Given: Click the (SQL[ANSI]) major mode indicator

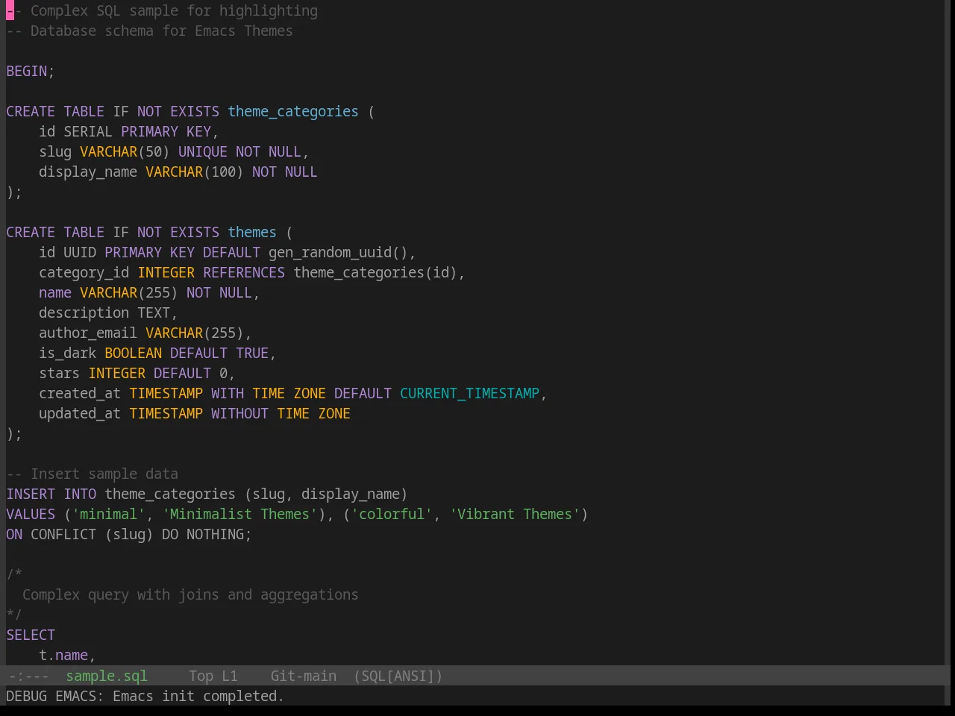Looking at the screenshot, I should pos(398,676).
